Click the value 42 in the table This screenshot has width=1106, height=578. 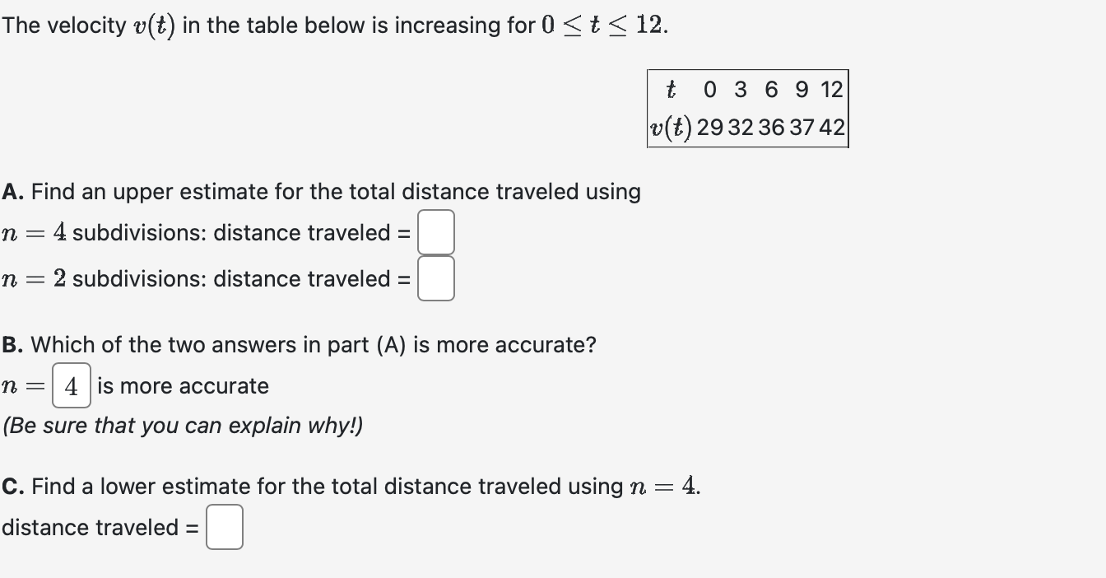pyautogui.click(x=834, y=128)
